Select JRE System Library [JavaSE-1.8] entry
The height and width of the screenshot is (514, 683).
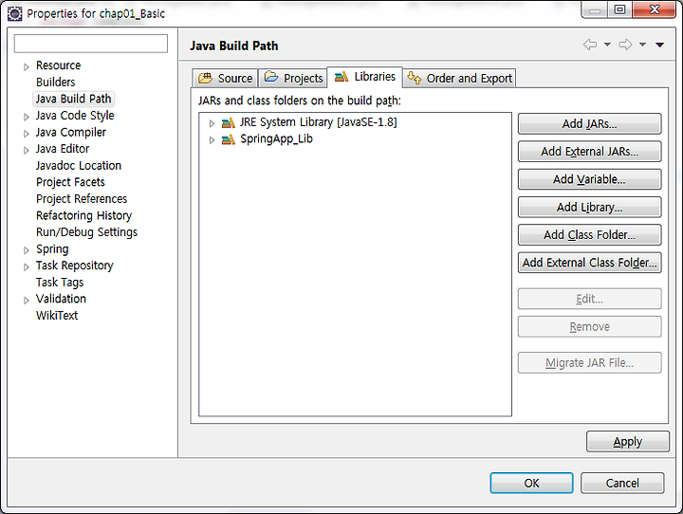(319, 122)
